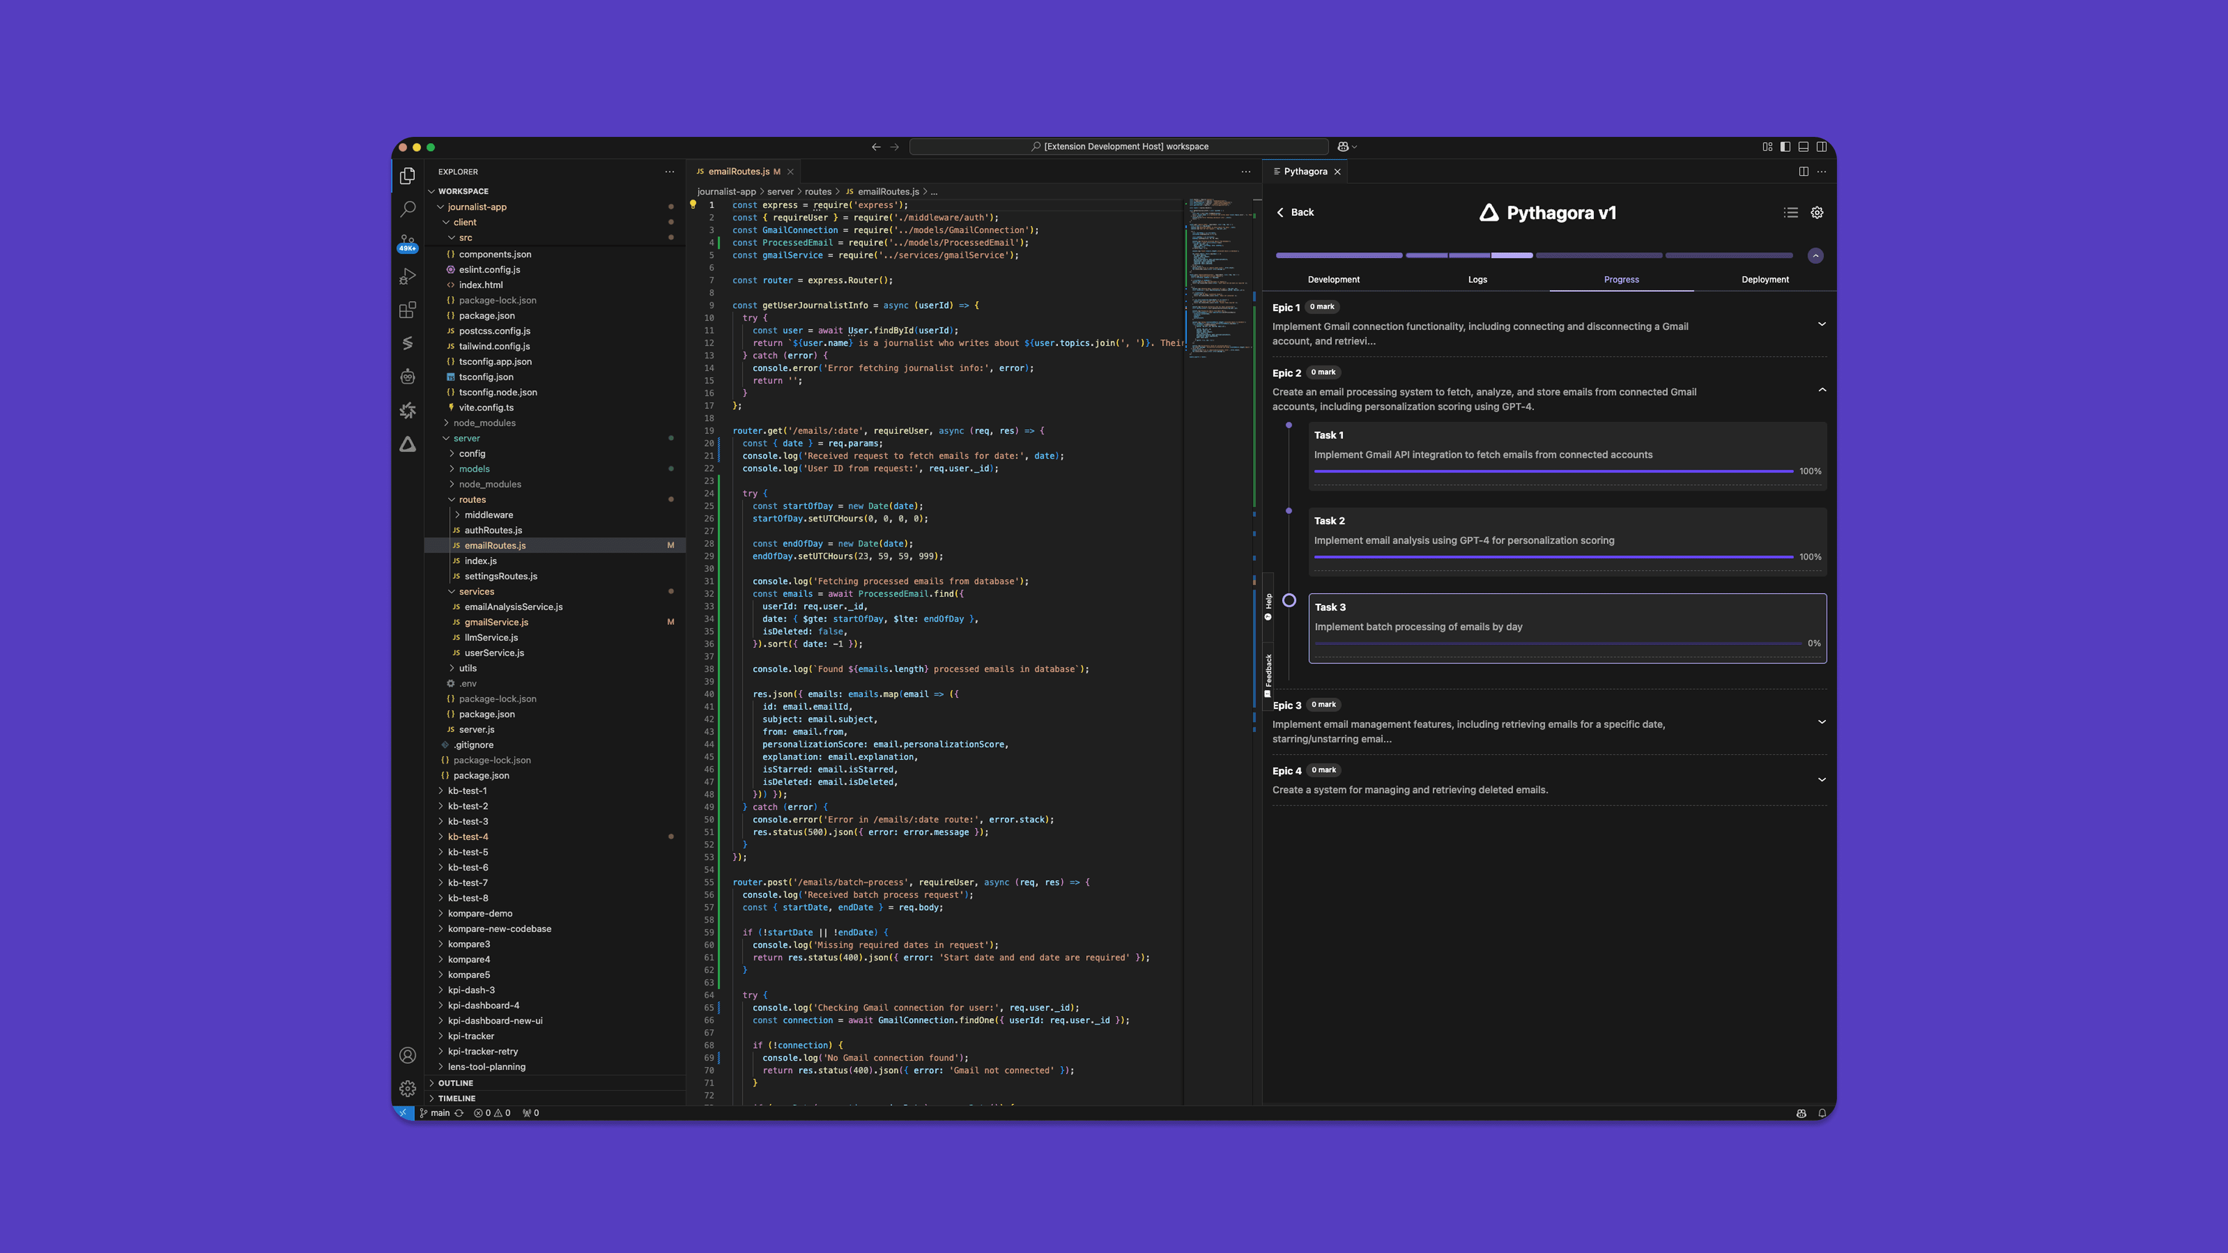The image size is (2228, 1253).
Task: Open errors and warnings count in status bar
Action: coord(492,1113)
